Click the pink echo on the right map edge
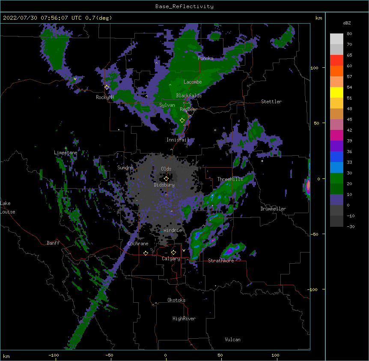This screenshot has height=361, width=369. [308, 186]
